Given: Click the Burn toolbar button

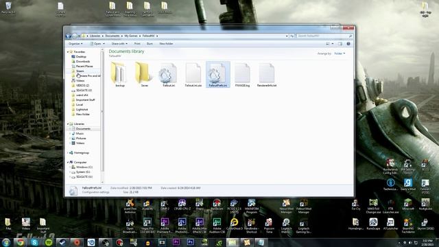Looking at the screenshot, I should coord(150,44).
